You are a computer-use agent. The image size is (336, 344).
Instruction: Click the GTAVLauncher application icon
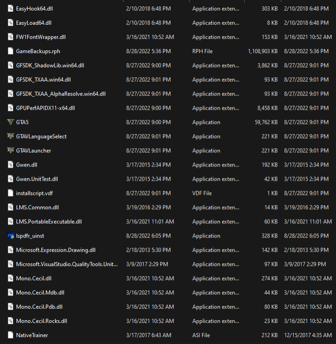pos(11,150)
